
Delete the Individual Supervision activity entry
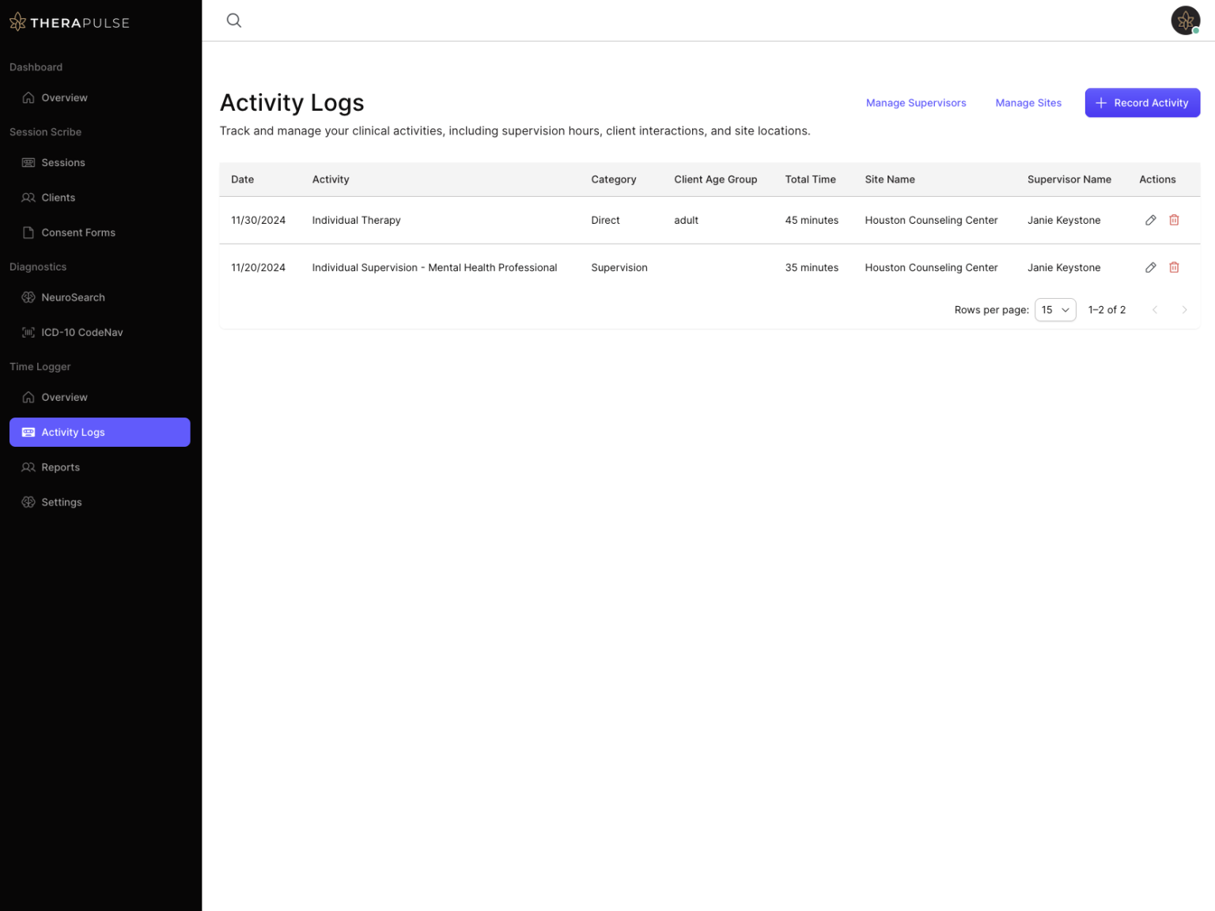click(x=1174, y=267)
